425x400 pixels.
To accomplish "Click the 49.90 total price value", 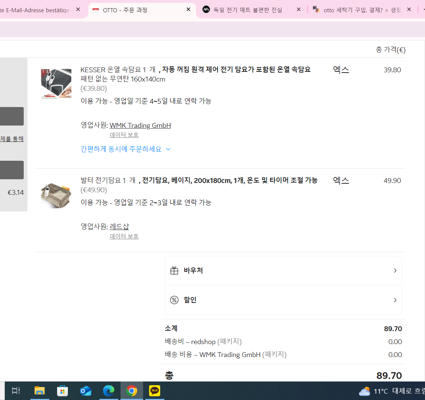I will (x=392, y=180).
